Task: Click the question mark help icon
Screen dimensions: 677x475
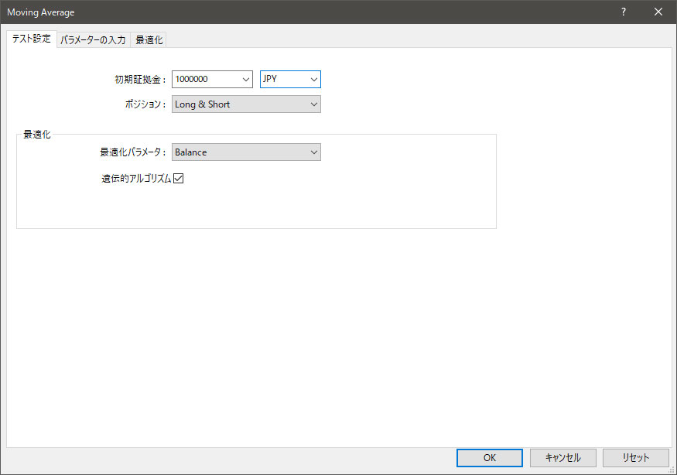Action: [x=623, y=12]
